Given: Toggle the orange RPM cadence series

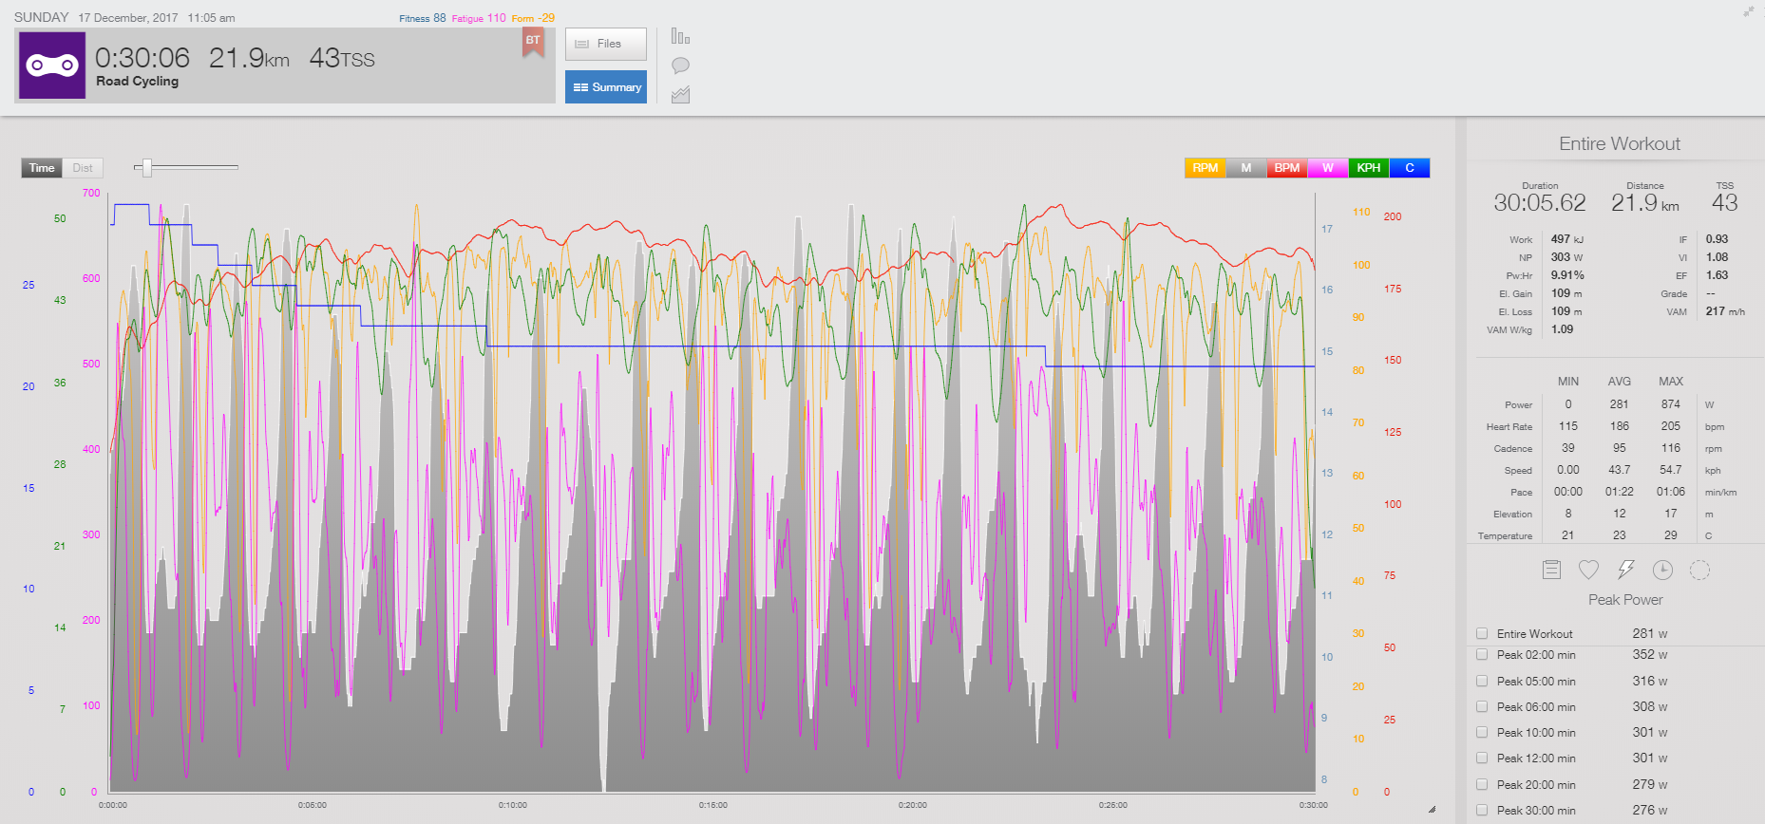Looking at the screenshot, I should point(1205,168).
